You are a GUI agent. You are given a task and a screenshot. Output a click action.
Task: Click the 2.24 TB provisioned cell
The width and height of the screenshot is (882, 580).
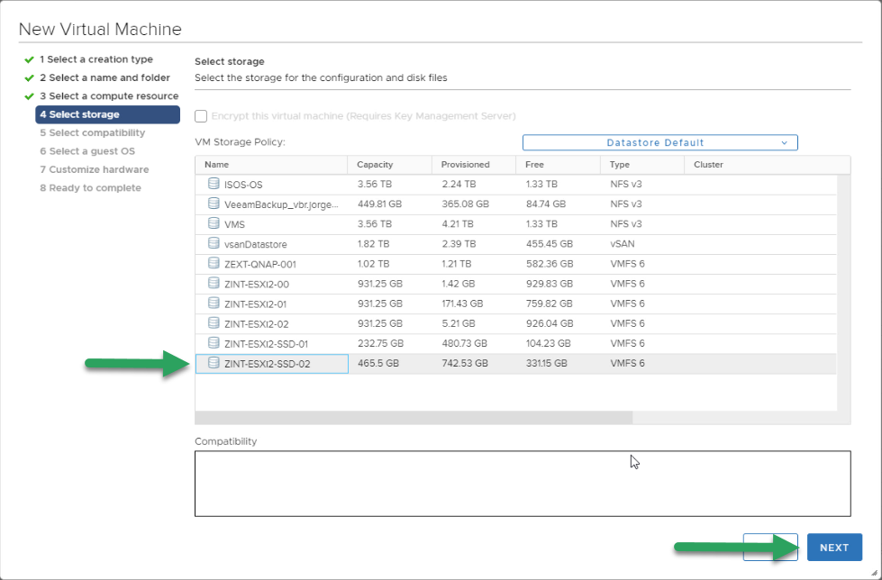pos(459,184)
